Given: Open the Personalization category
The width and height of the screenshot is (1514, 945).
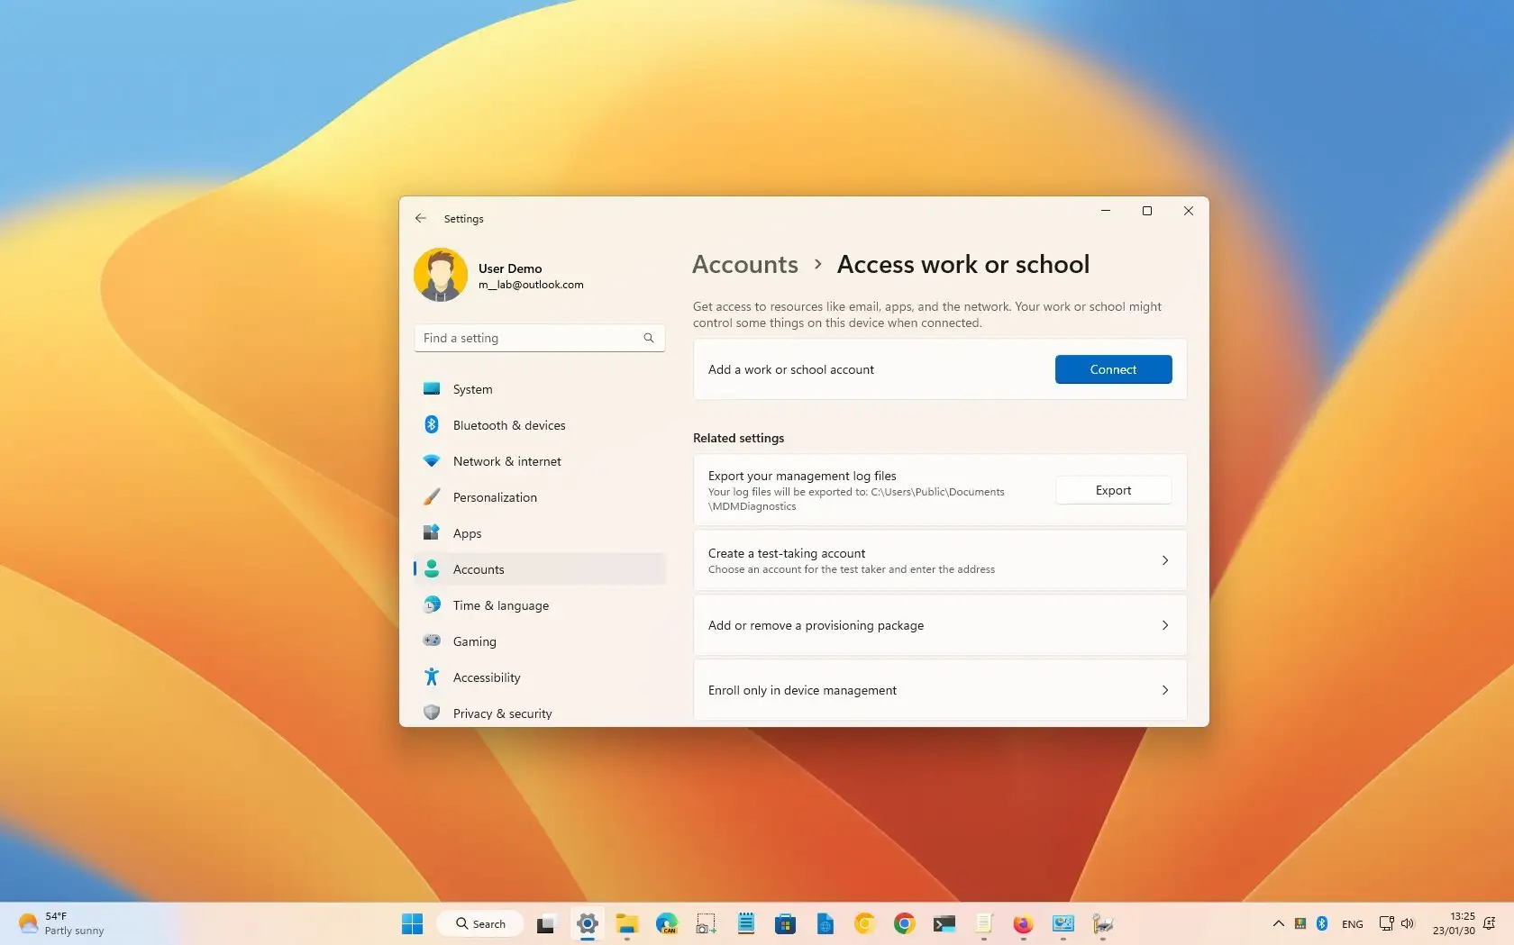Looking at the screenshot, I should [539, 497].
